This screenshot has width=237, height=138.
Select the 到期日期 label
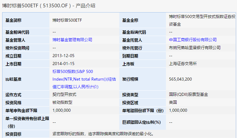(x=130, y=56)
